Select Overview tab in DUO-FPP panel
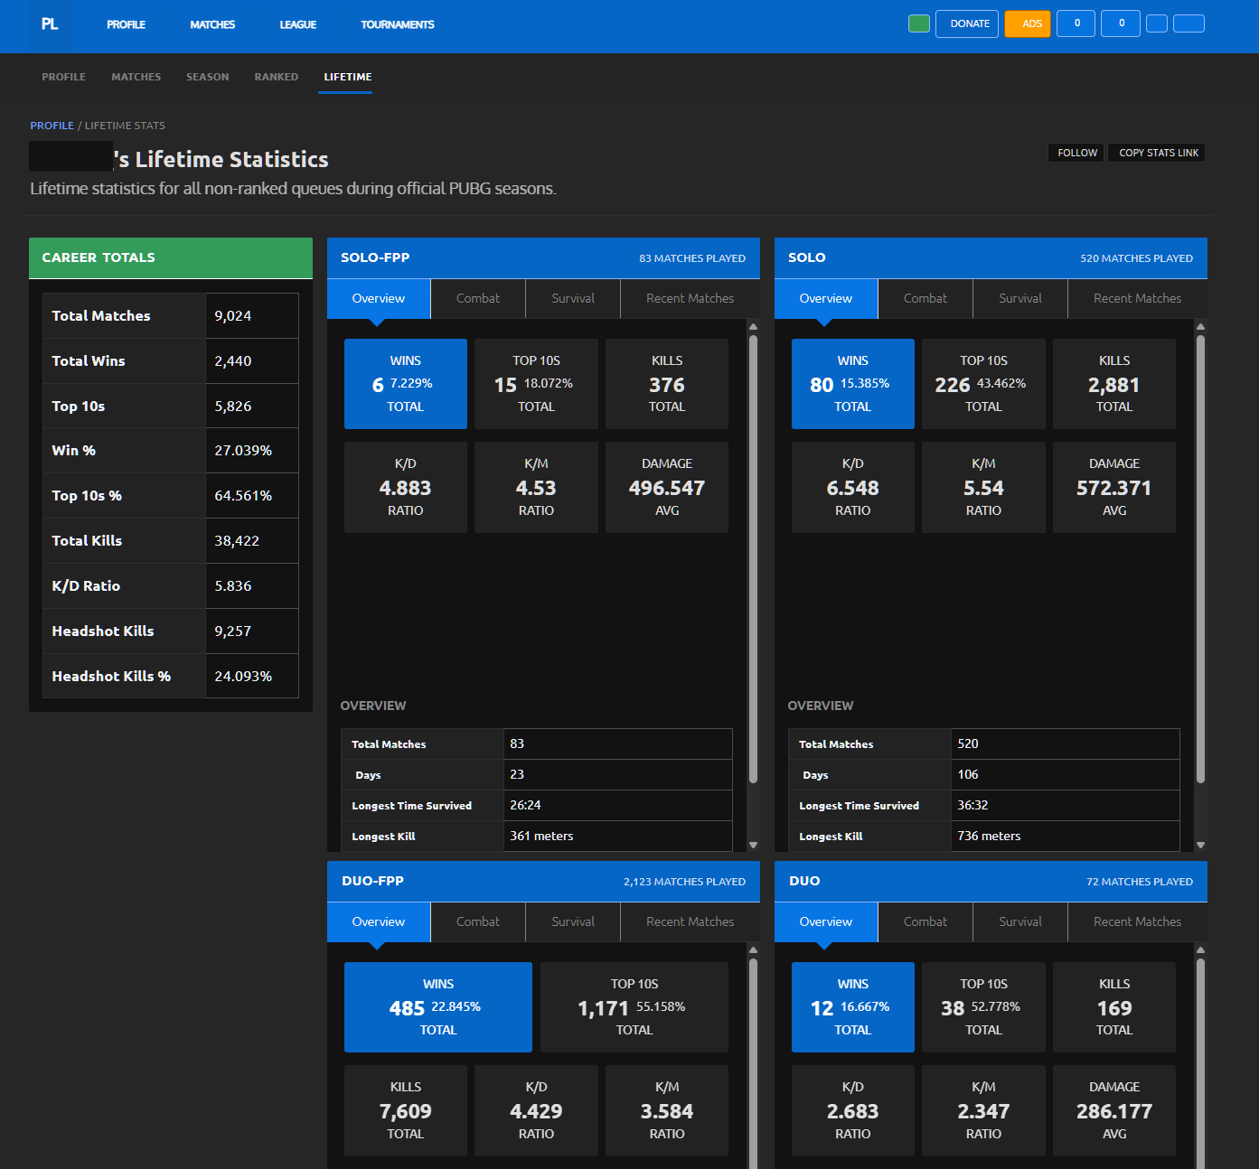The width and height of the screenshot is (1259, 1169). pos(379,921)
